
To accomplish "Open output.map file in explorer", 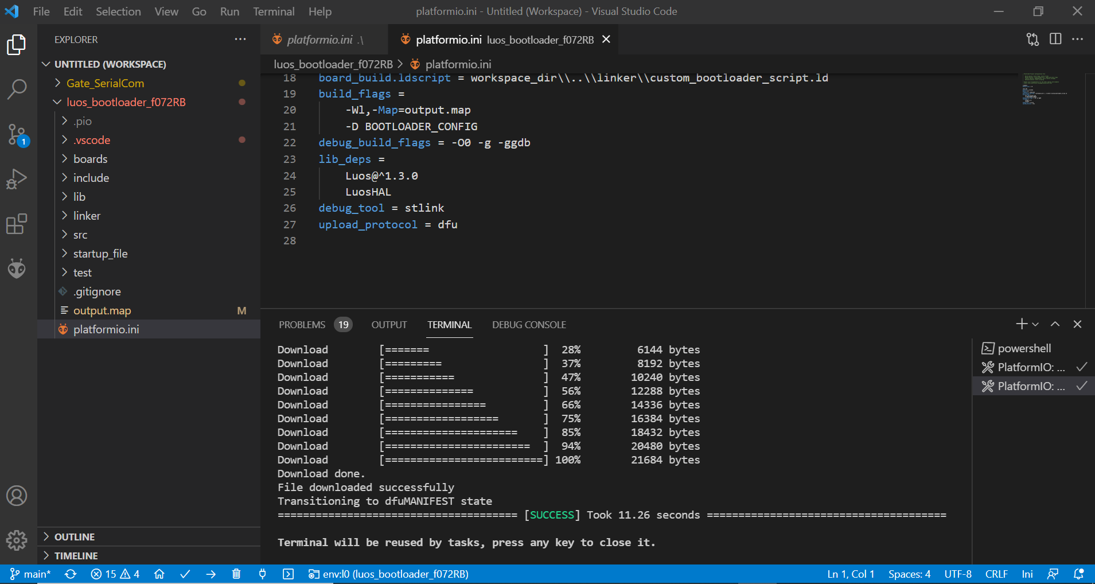I will pyautogui.click(x=102, y=310).
